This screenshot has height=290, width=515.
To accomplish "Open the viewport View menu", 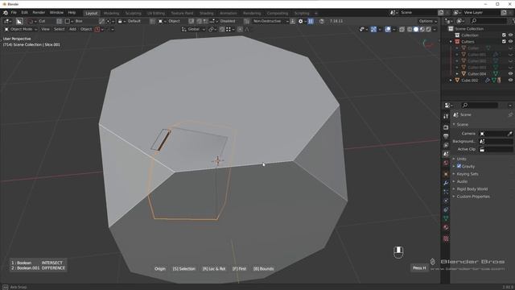I will (x=45, y=29).
